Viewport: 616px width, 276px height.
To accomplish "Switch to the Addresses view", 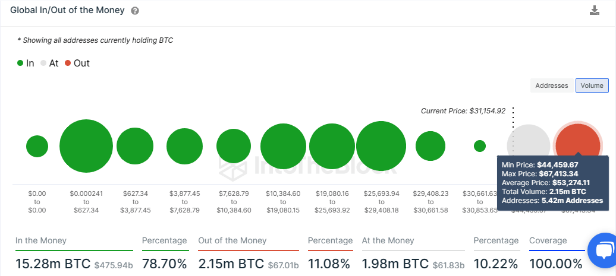I will point(552,85).
